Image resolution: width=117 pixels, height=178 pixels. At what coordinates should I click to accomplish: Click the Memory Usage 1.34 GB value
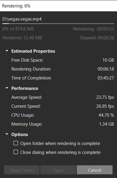click(x=107, y=124)
